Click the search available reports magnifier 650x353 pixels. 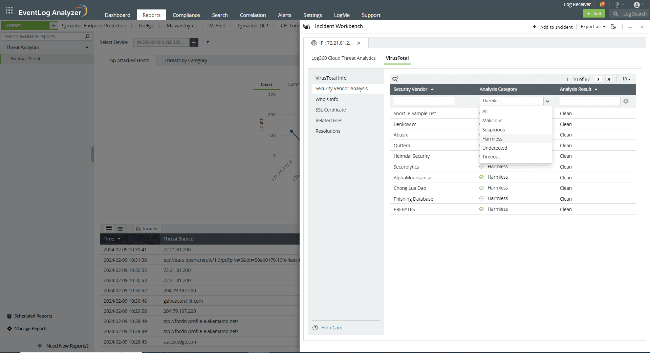click(87, 36)
